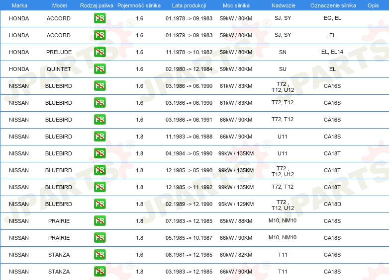389x280 pixels.
Task: Click the date 11.1983 -> 06.1988
Action: coord(189,137)
